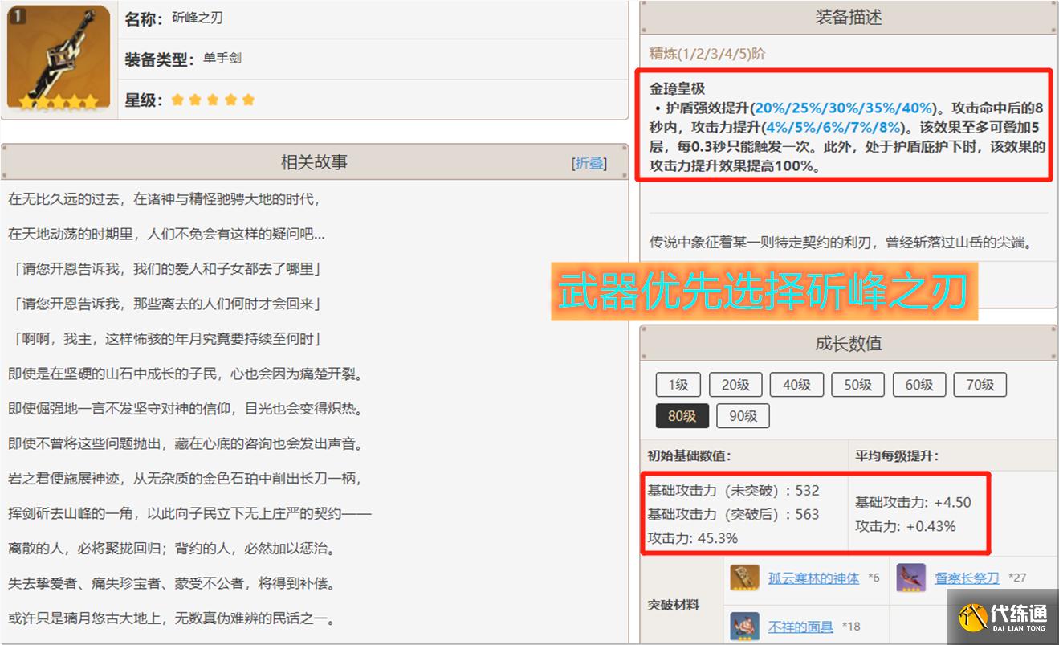Image resolution: width=1059 pixels, height=645 pixels.
Task: Click the 孤云寒林的神体 material icon
Action: tap(744, 577)
